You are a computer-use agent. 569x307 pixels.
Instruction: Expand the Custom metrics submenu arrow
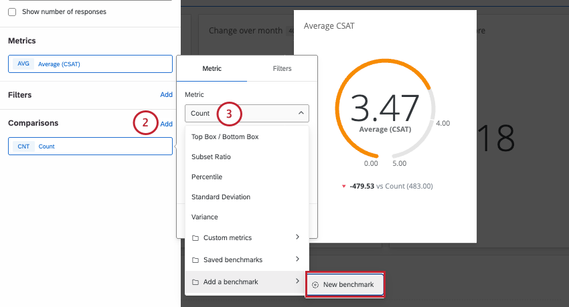tap(298, 237)
